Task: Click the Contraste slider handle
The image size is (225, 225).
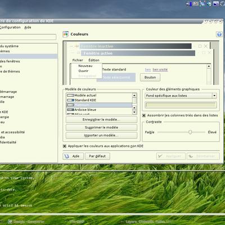Action: pyautogui.click(x=190, y=132)
